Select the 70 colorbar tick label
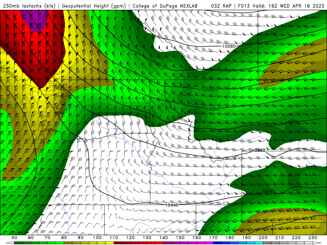Image resolution: width=327 pixels, height=245 pixels. [47, 238]
